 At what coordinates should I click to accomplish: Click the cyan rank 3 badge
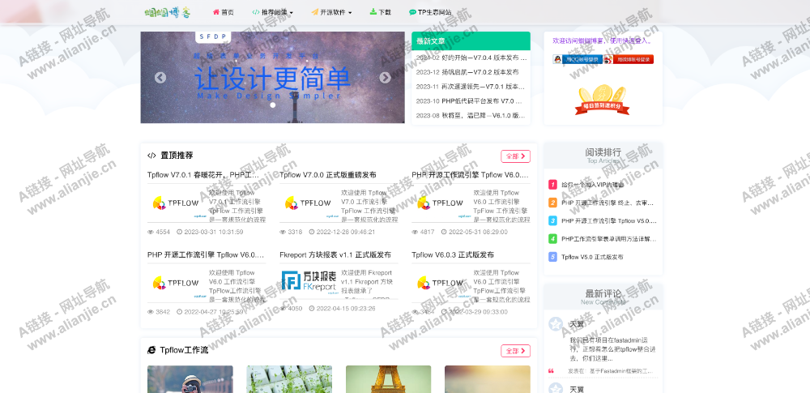[552, 220]
